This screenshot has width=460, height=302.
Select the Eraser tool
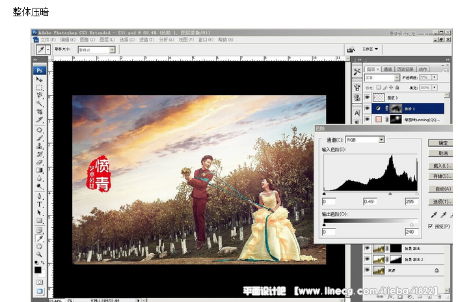point(39,162)
